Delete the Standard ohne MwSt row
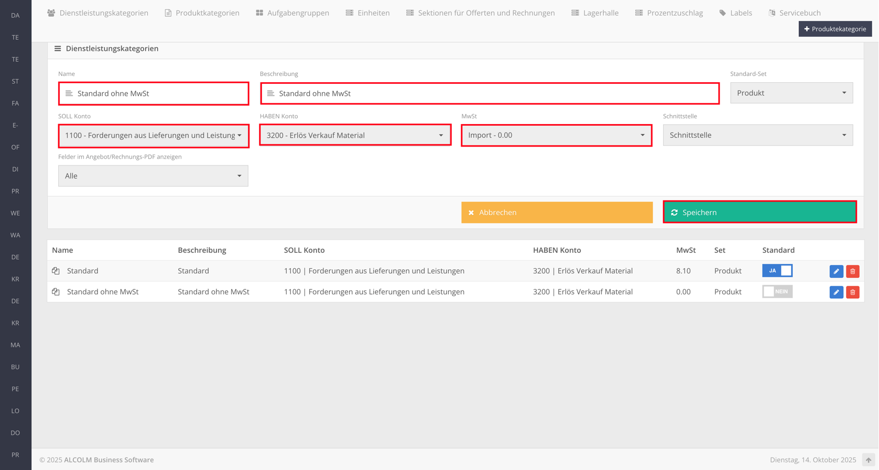This screenshot has width=879, height=470. tap(852, 292)
